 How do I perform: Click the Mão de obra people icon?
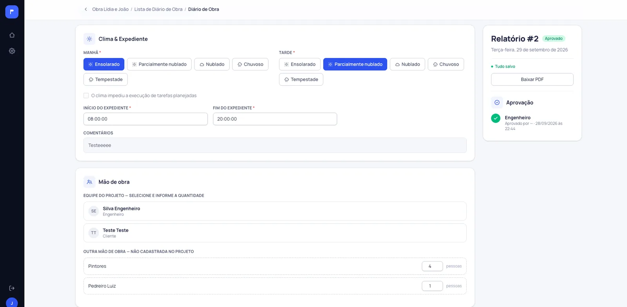[x=89, y=182]
